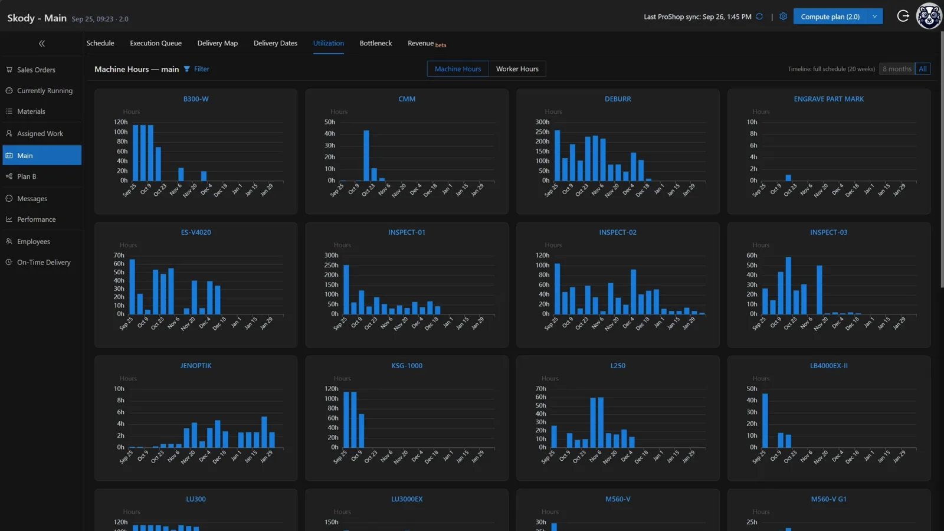Screen dimensions: 944x531
Task: Open the Main plan sidebar item
Action: [42, 155]
